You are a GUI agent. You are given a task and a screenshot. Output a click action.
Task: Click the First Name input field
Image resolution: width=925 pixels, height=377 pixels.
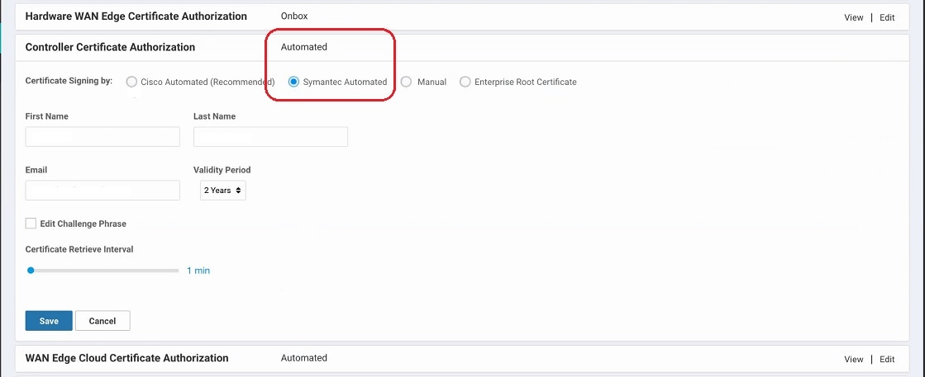tap(103, 137)
